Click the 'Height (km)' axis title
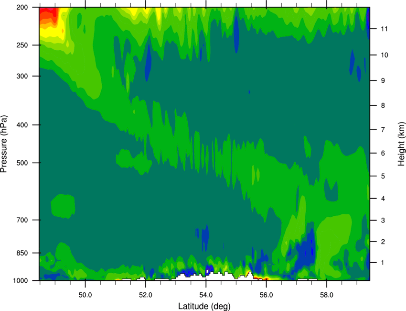 click(401, 144)
